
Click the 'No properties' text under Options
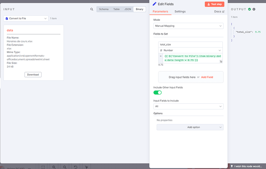[x=164, y=120]
